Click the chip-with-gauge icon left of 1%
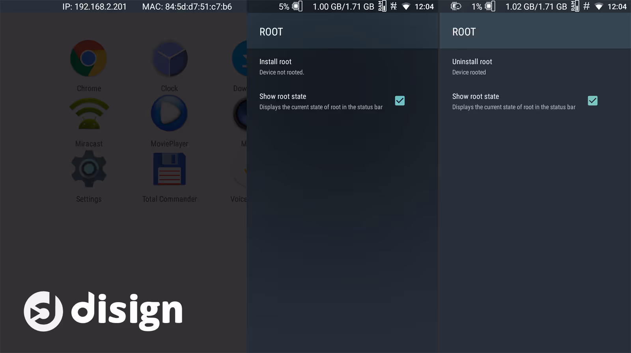 coord(456,6)
